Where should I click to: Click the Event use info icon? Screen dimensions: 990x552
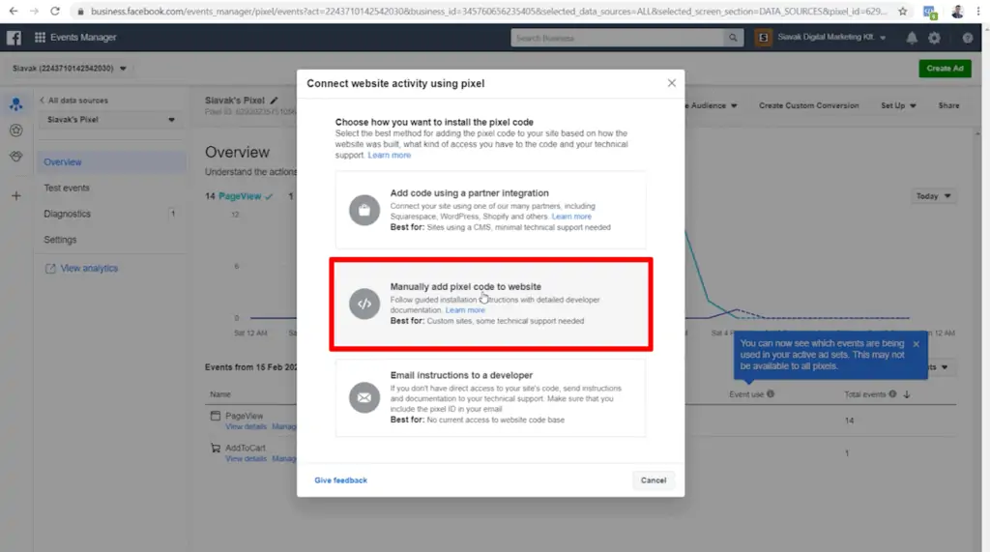(771, 394)
